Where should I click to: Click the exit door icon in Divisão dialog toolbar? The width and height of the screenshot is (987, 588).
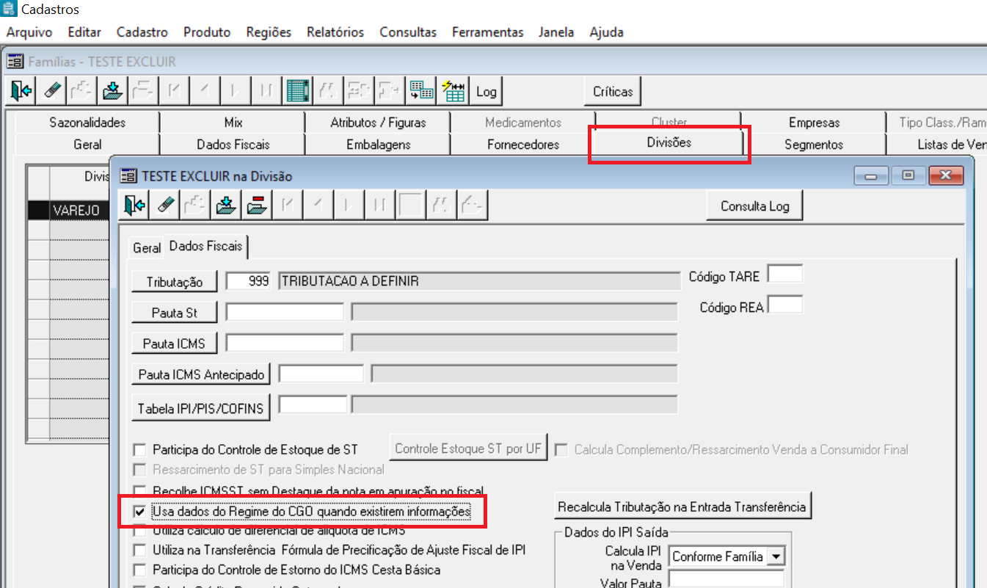134,206
